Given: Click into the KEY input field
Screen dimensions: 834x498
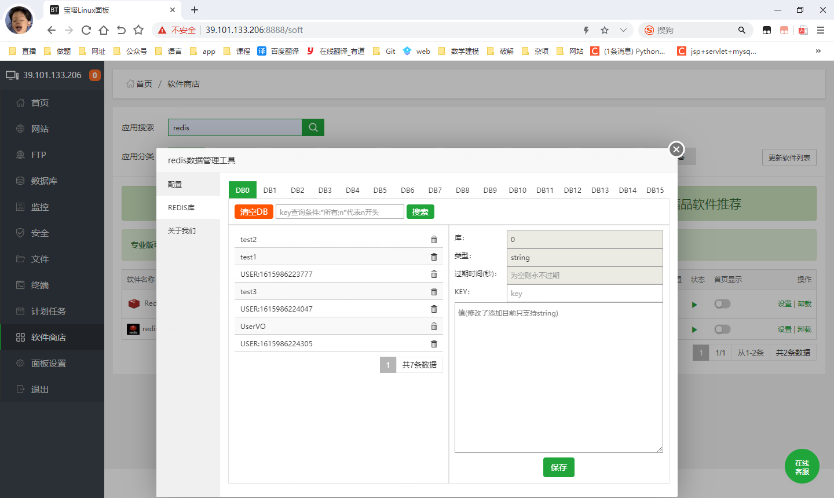Looking at the screenshot, I should 584,294.
